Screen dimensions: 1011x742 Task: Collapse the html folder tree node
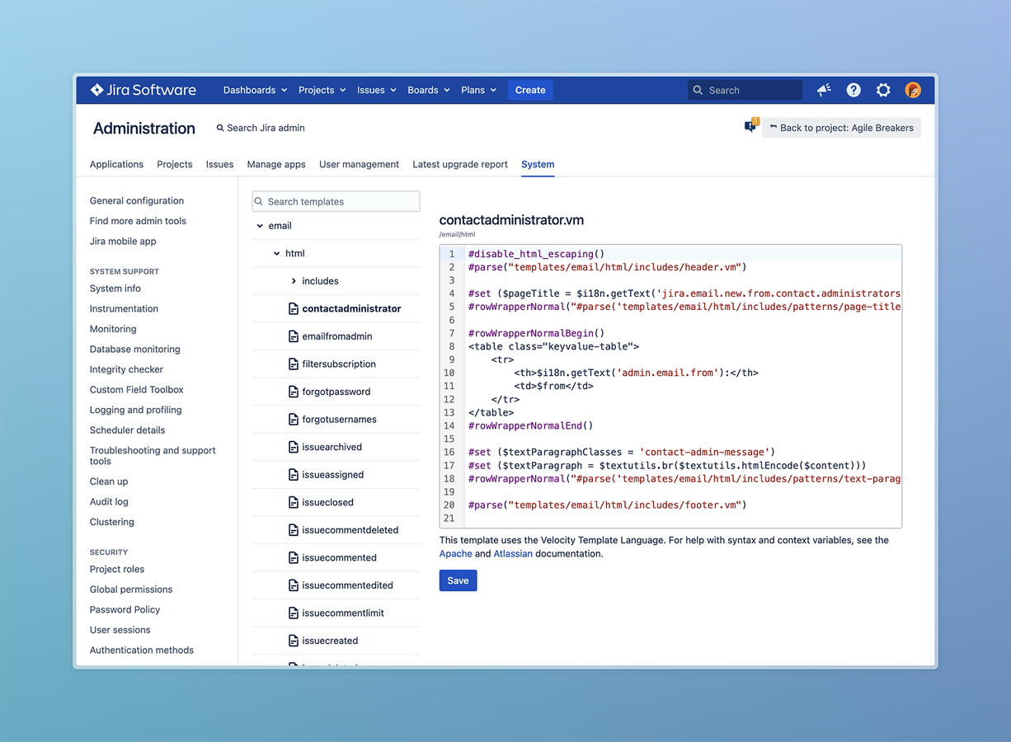pyautogui.click(x=277, y=254)
